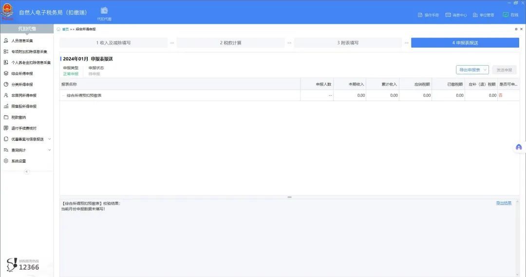Click the floating assistant icon at right edge

(x=519, y=147)
